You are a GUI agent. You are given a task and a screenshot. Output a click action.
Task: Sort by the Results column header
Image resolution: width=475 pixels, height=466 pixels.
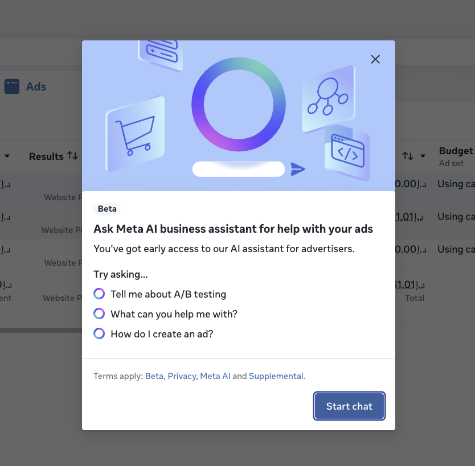(x=46, y=156)
